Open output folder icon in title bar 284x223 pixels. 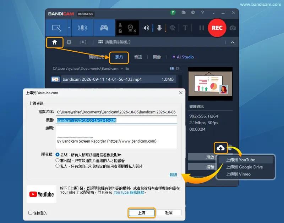point(184,12)
